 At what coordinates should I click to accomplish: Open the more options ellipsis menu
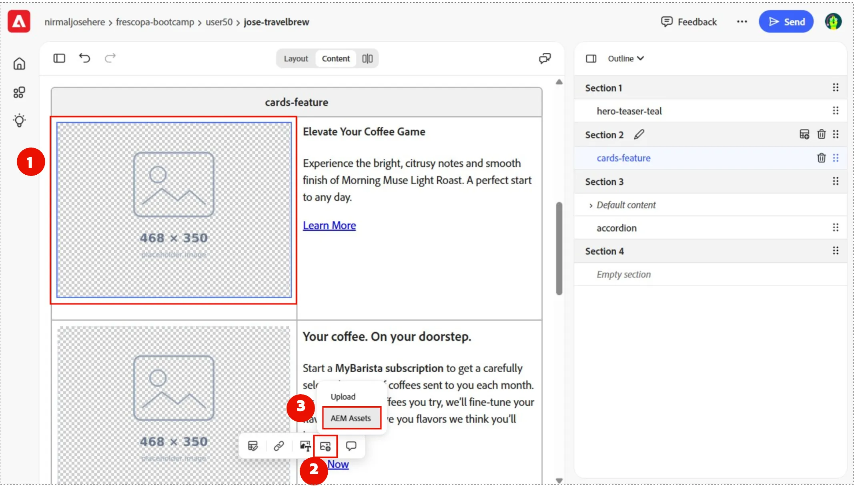[742, 22]
